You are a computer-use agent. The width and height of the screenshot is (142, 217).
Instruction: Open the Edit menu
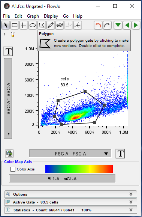pos(18,16)
